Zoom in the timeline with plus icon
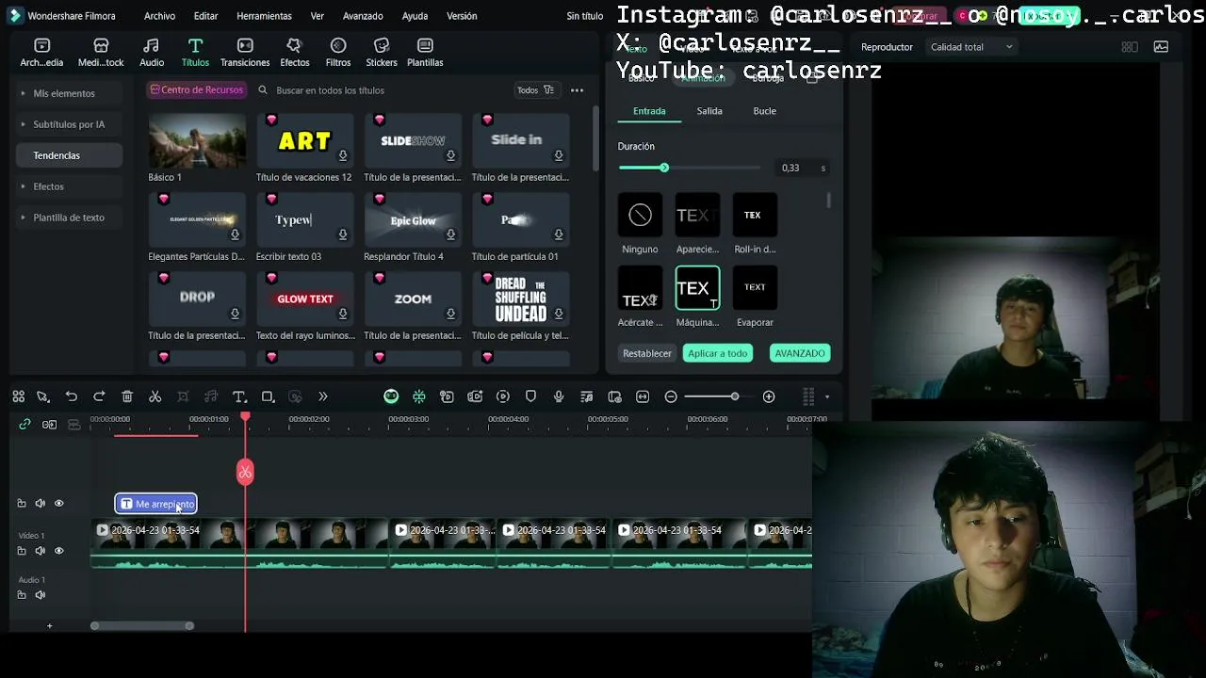1206x678 pixels. point(769,396)
